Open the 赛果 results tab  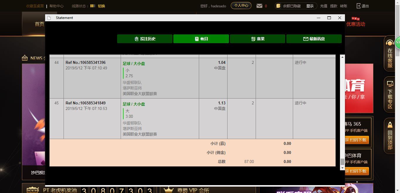257,39
